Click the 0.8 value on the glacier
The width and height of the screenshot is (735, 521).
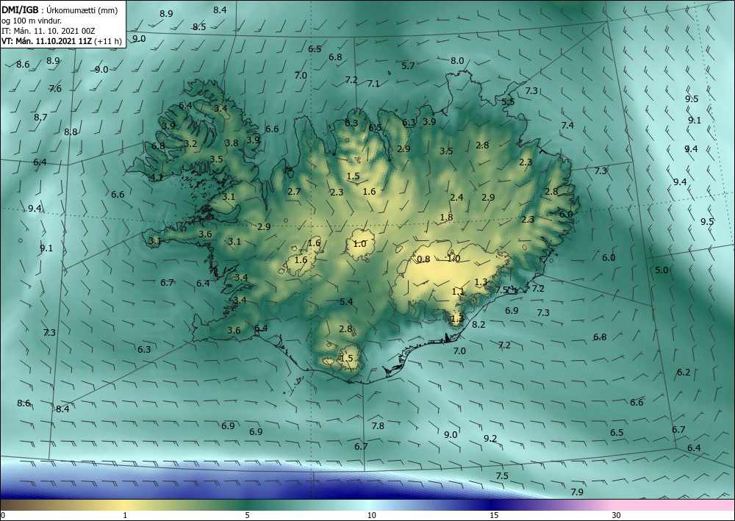point(423,259)
